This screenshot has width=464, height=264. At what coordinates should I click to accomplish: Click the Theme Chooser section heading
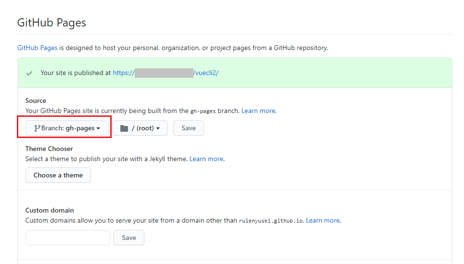coord(49,149)
